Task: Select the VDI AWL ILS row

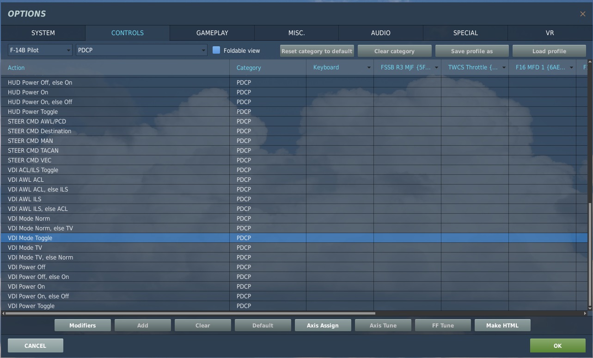Action: click(x=294, y=199)
